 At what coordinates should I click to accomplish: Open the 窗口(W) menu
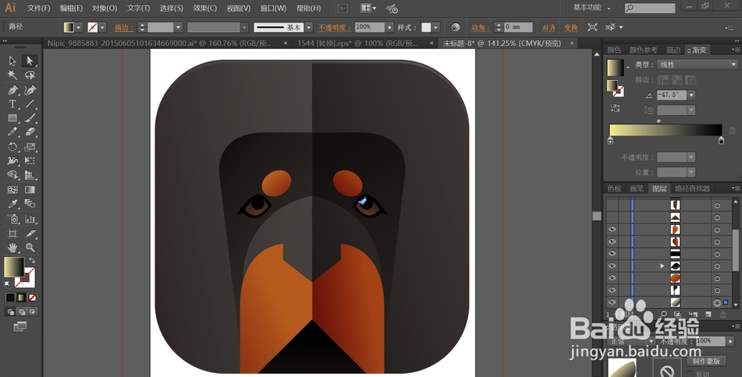(x=274, y=8)
